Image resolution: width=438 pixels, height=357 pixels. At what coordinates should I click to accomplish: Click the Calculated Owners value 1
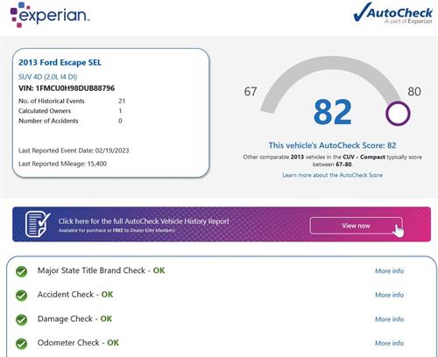coord(120,111)
